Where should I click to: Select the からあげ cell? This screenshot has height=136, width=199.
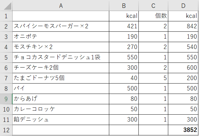pyautogui.click(x=61, y=99)
